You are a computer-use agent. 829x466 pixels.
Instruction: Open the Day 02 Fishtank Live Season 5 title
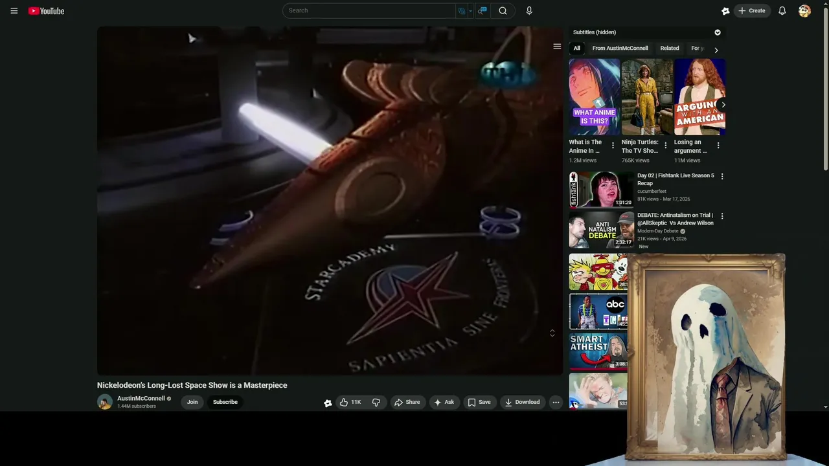pos(676,179)
